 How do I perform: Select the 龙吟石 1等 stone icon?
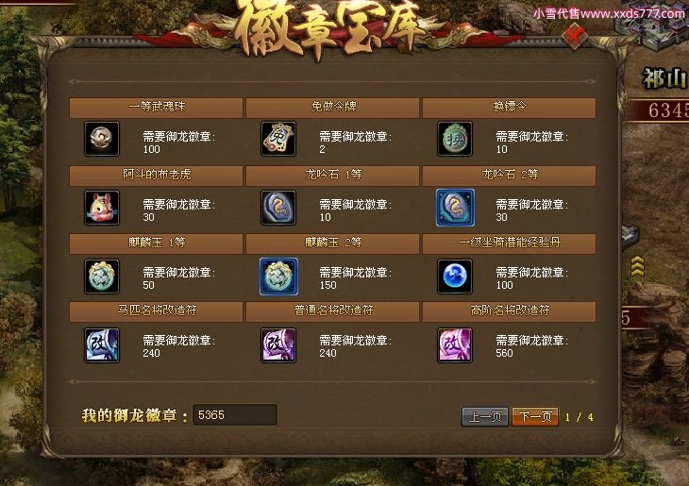point(278,208)
